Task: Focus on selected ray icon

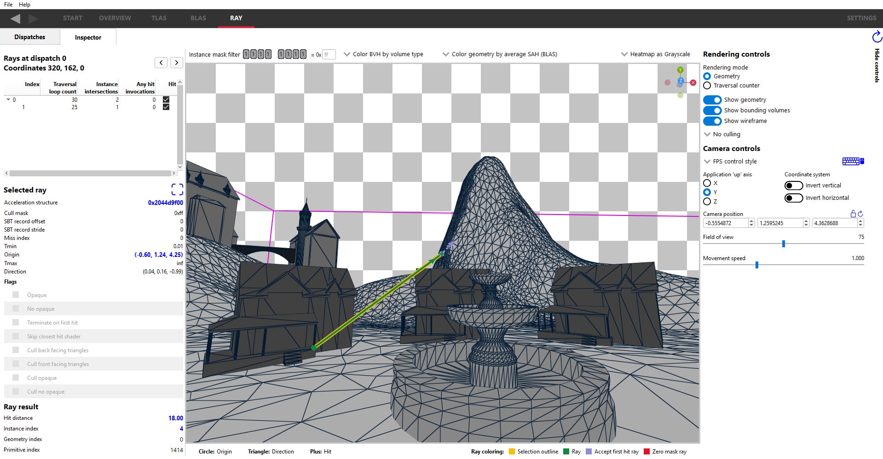Action: pyautogui.click(x=177, y=189)
